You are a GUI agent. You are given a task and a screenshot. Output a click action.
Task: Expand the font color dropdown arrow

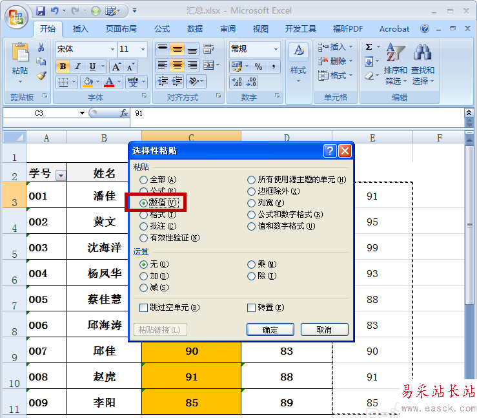[119, 82]
